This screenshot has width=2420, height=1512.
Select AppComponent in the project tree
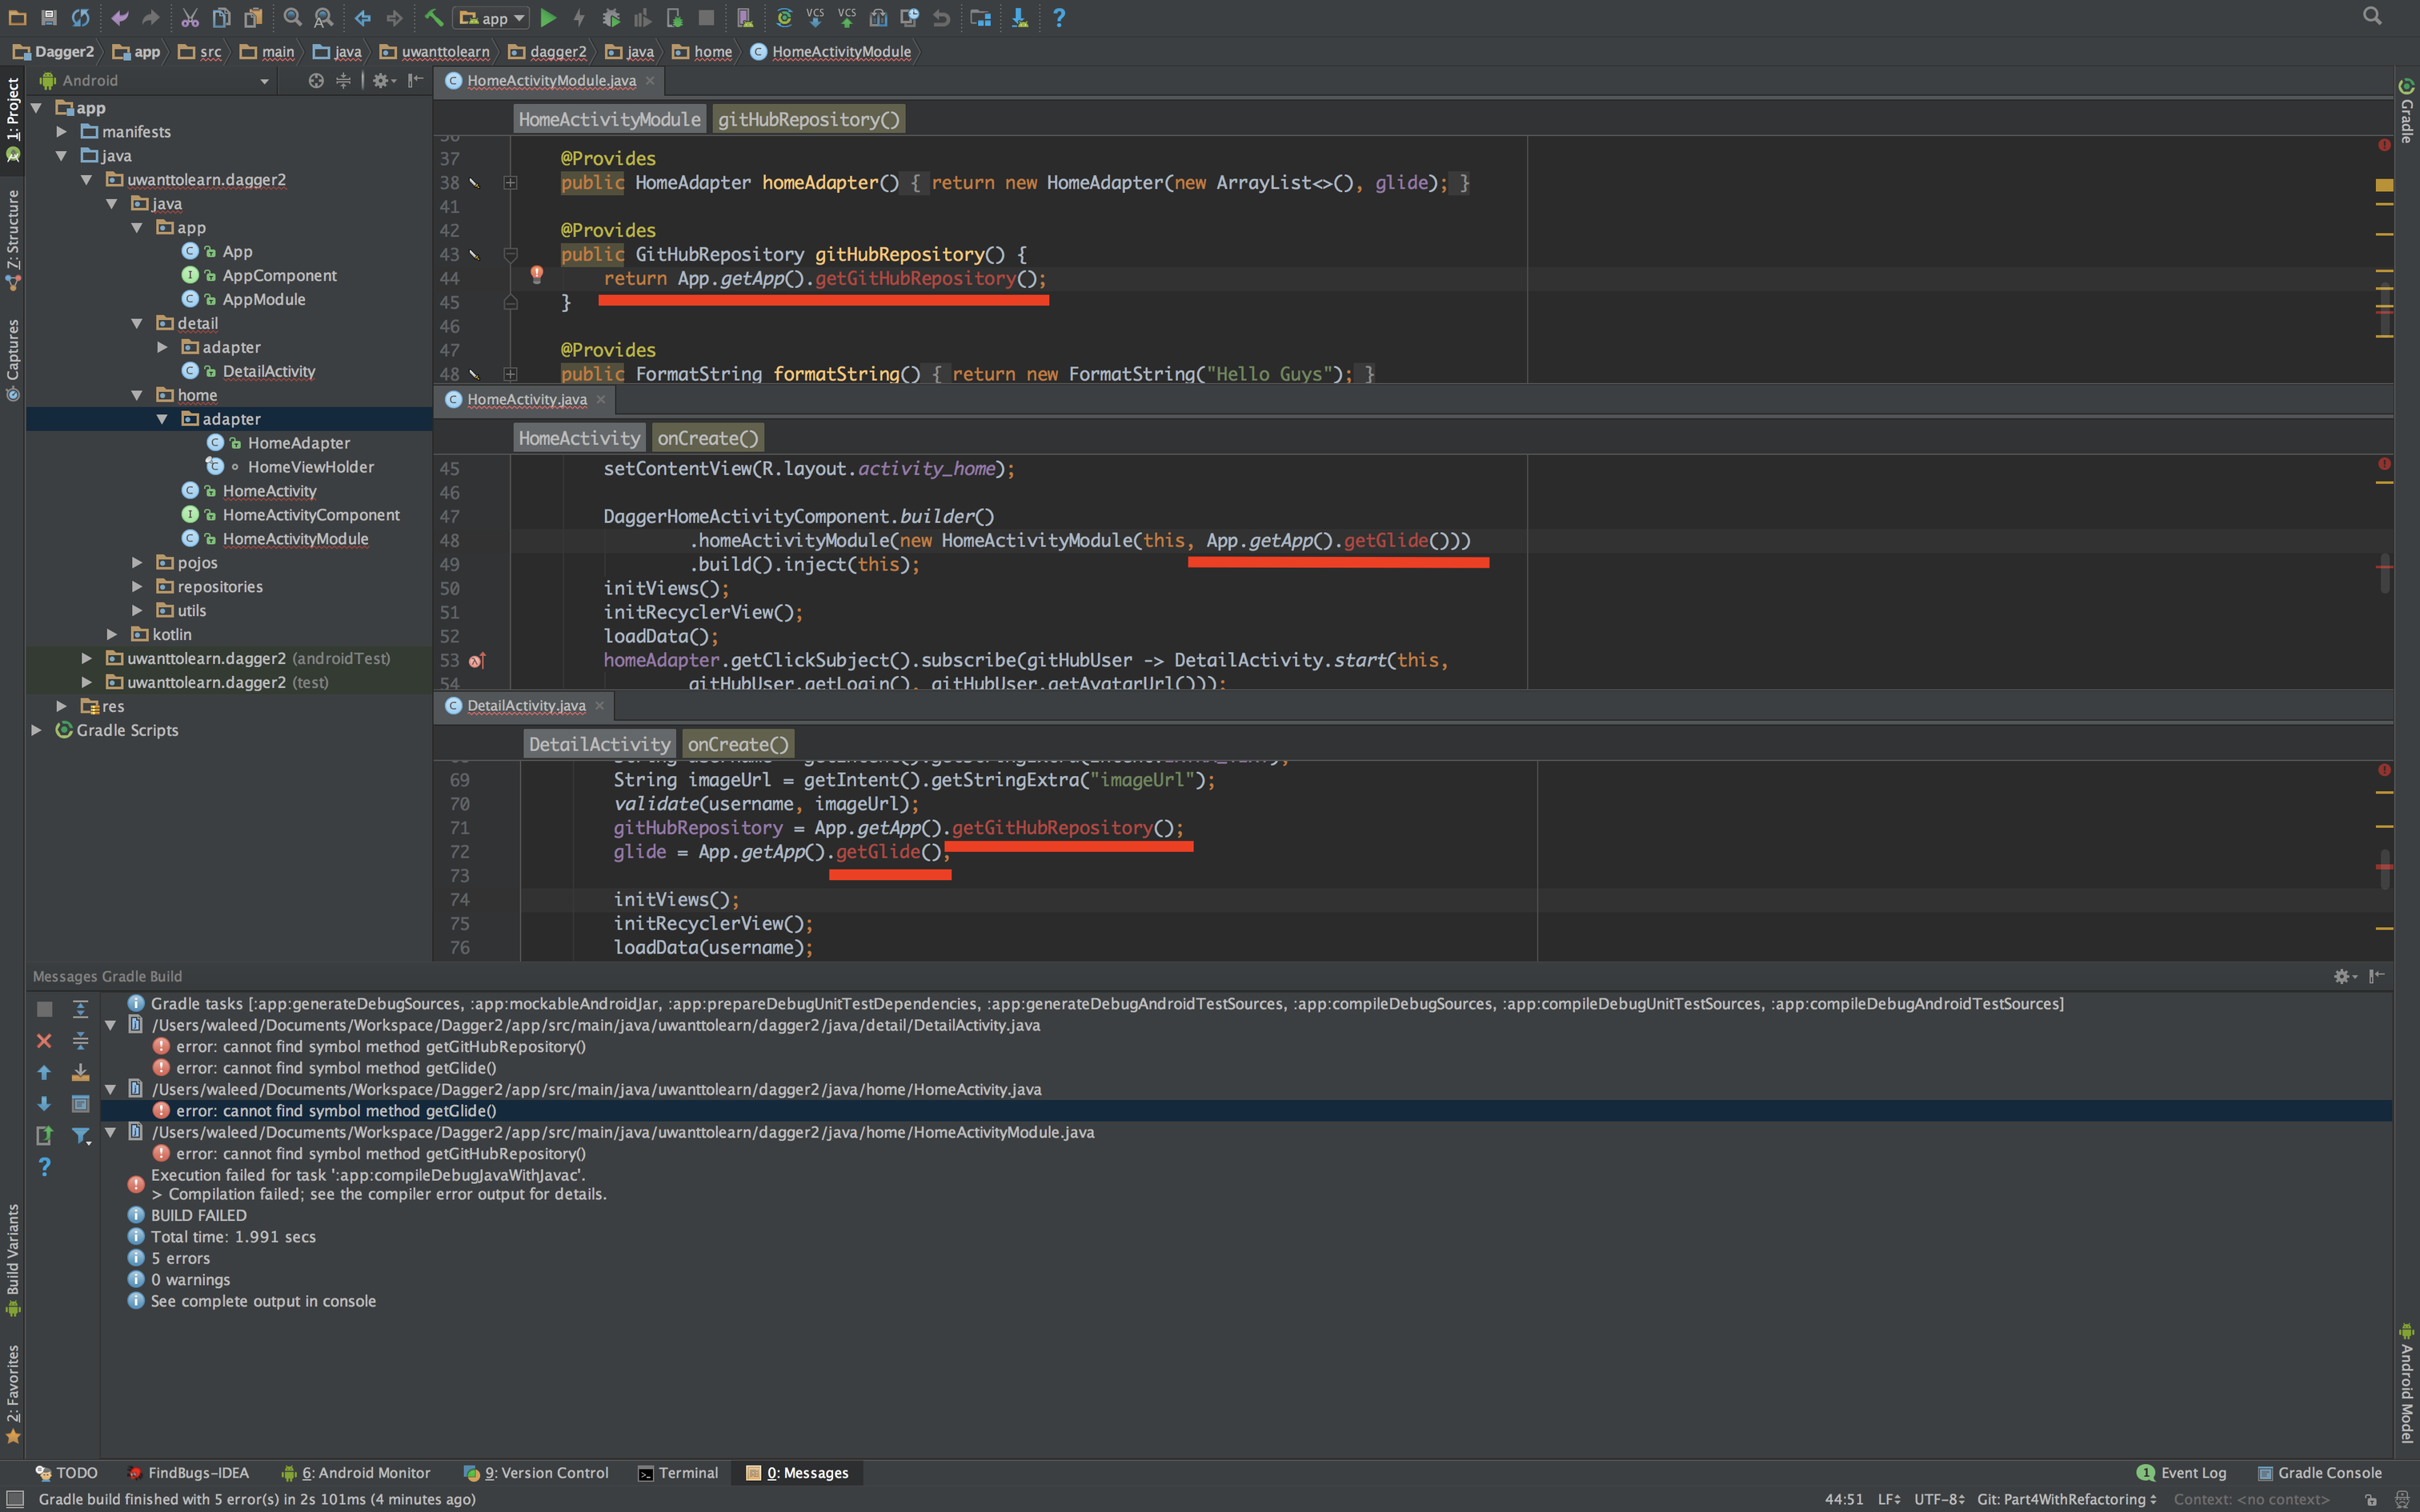(x=279, y=275)
